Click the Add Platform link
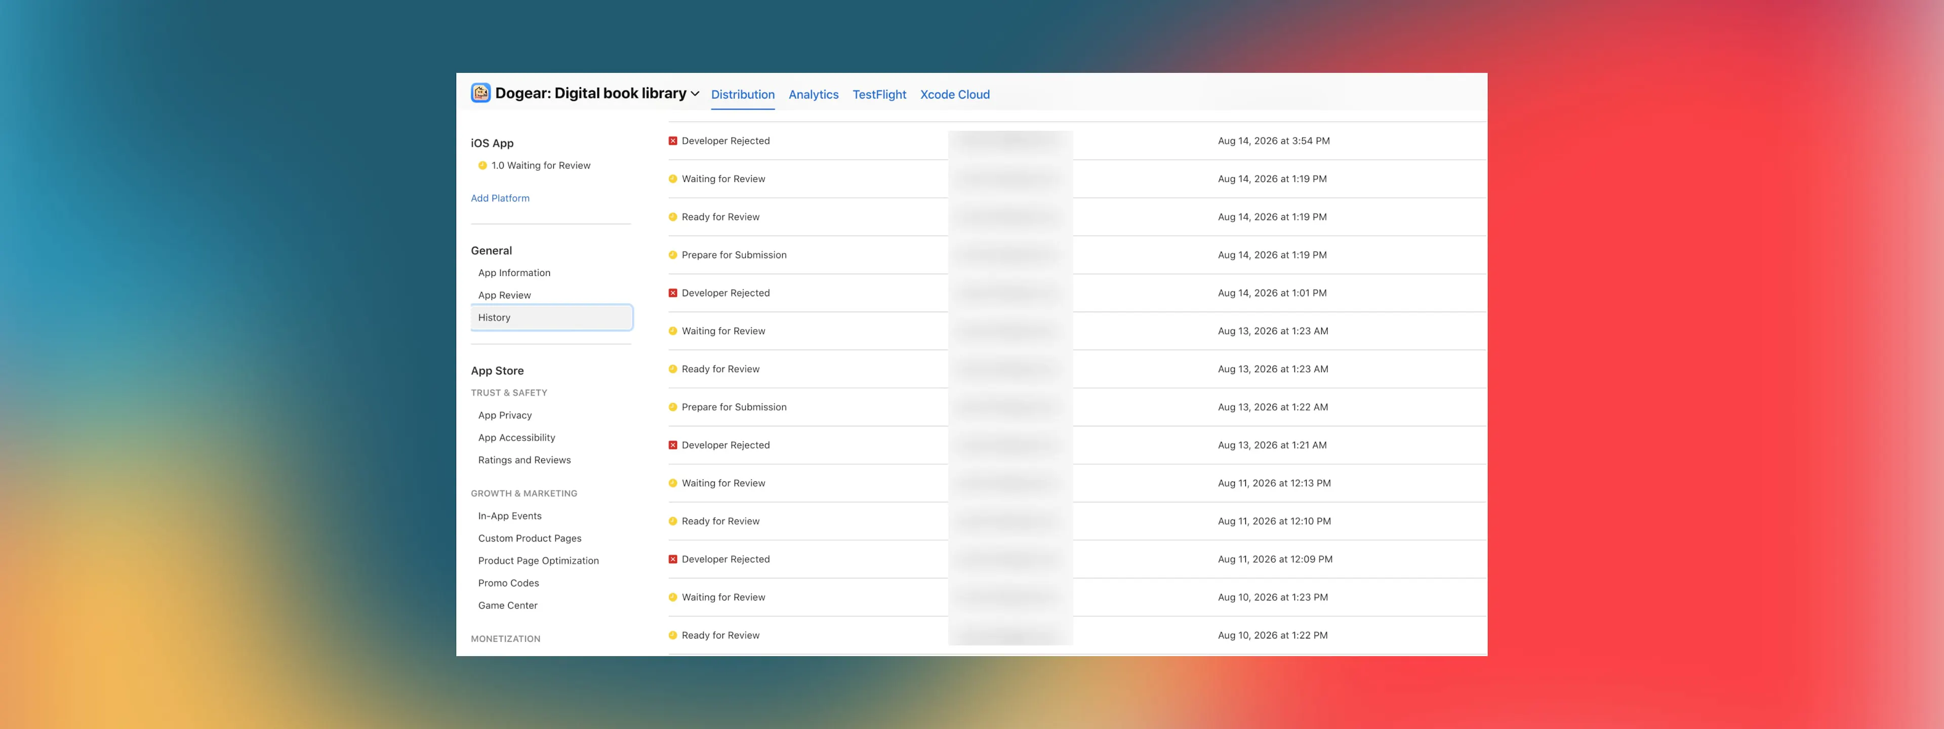 [x=500, y=198]
